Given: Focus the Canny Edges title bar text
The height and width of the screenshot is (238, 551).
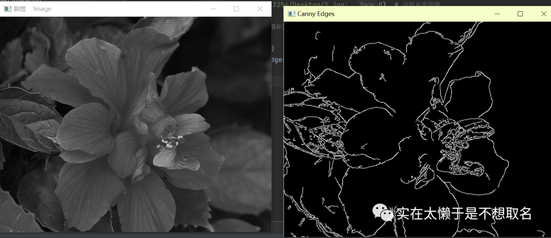Looking at the screenshot, I should (316, 14).
